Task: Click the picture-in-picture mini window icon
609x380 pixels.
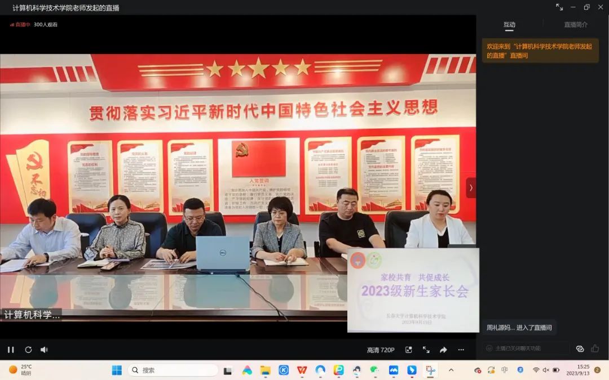Action: (x=409, y=350)
